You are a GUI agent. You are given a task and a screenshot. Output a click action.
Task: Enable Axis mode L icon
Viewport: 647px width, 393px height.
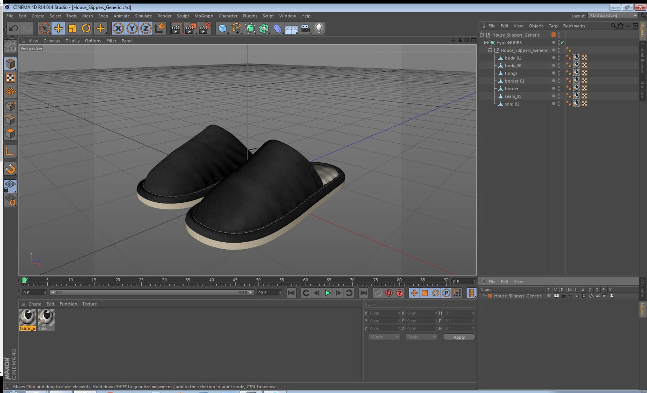(10, 151)
